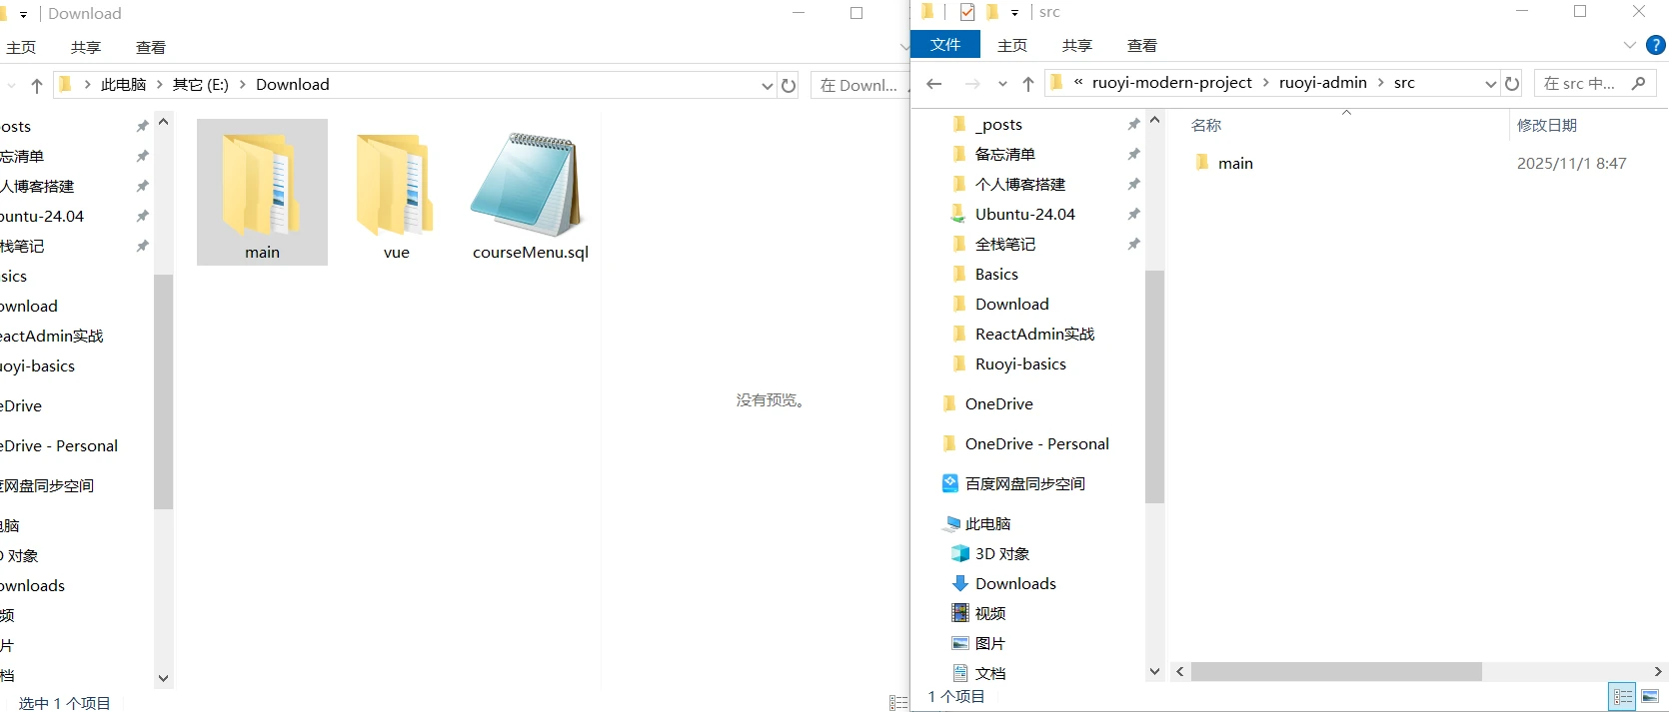Switch to details view in src window
Viewport: 1669px width, 712px height.
point(1622,696)
